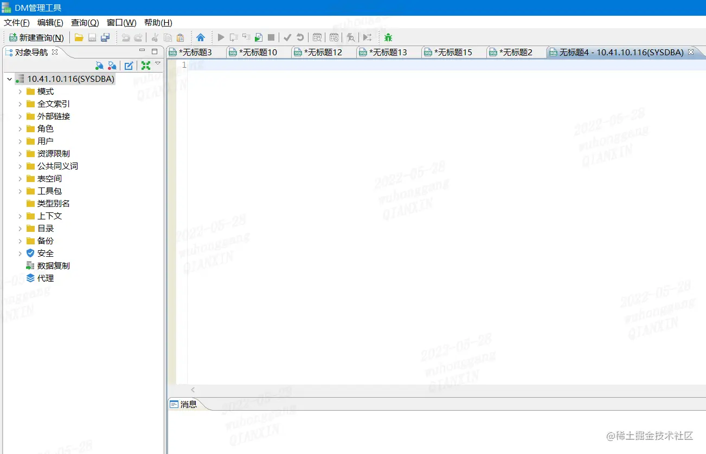Open the 文件(F) menu
Viewport: 706px width, 454px height.
point(17,22)
